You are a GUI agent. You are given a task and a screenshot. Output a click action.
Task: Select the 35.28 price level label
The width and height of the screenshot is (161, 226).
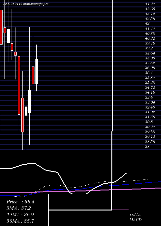pos(150,83)
